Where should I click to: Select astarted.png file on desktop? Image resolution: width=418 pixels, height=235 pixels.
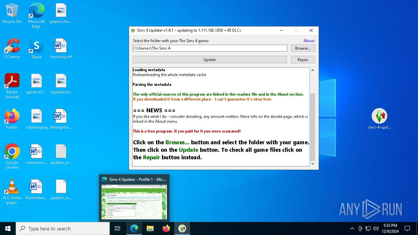pos(36,119)
